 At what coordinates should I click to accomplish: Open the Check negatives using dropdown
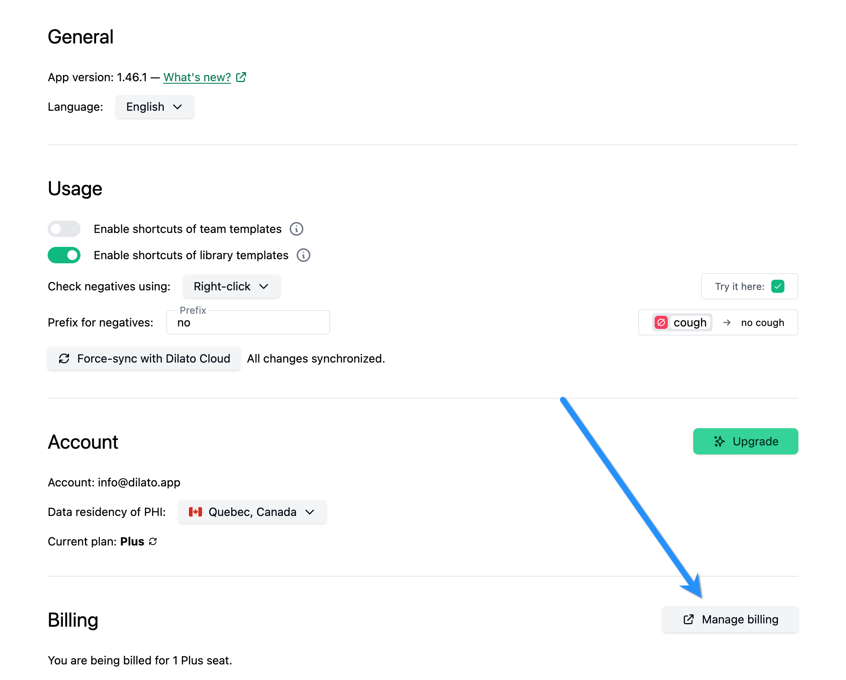[231, 286]
